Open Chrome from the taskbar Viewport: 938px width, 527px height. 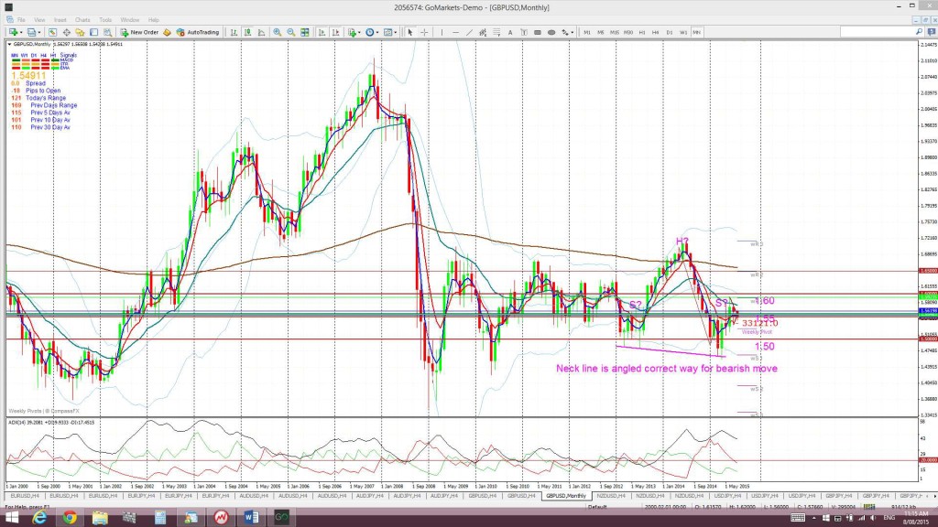[70, 518]
